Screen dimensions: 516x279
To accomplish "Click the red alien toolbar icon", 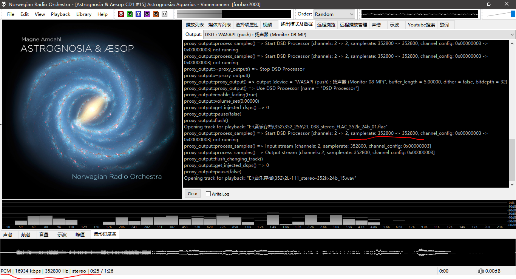I will (121, 14).
